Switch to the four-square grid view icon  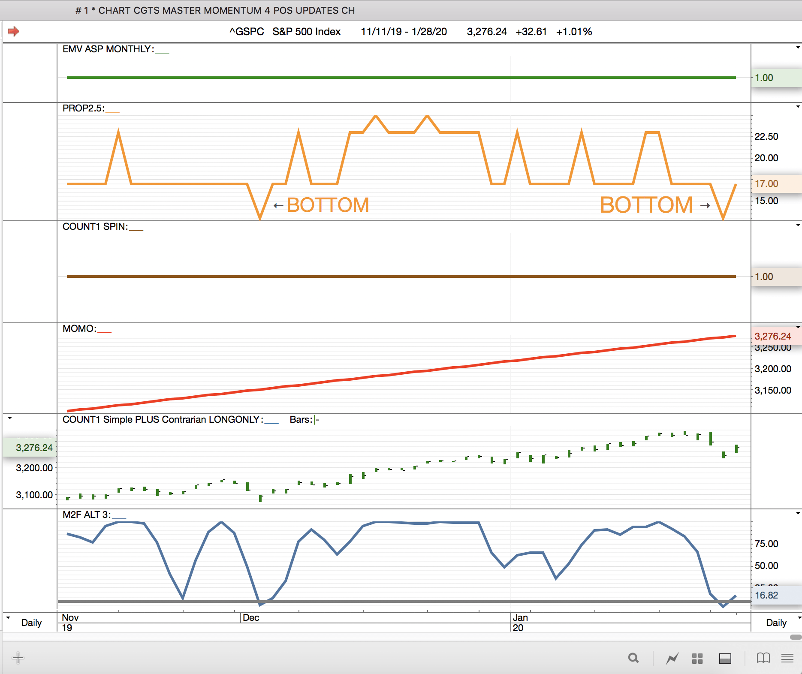click(x=697, y=658)
